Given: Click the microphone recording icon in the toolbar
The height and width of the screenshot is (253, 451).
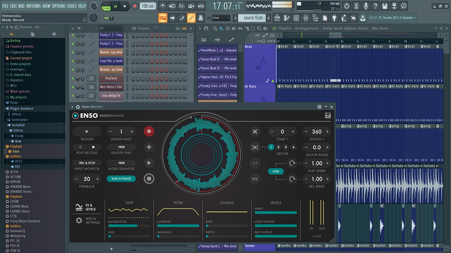Looking at the screenshot, I should coord(366,6).
